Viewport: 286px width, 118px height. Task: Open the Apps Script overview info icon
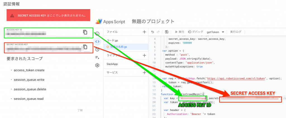(x=97, y=33)
